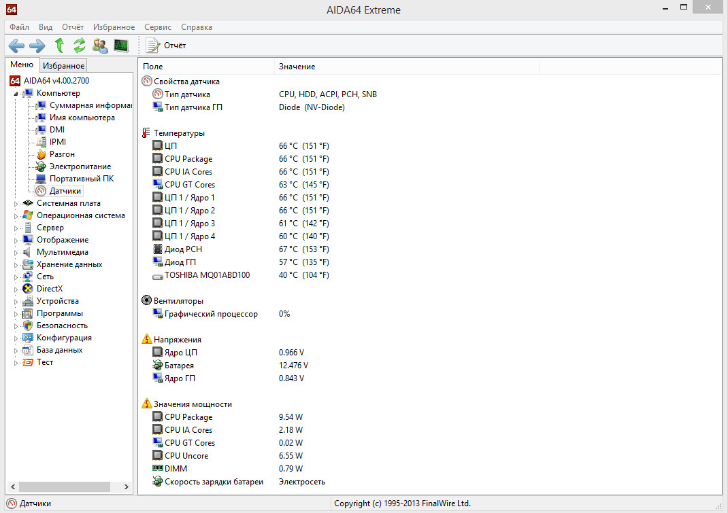728x513 pixels.
Task: Open the Сервис menu
Action: tap(157, 27)
